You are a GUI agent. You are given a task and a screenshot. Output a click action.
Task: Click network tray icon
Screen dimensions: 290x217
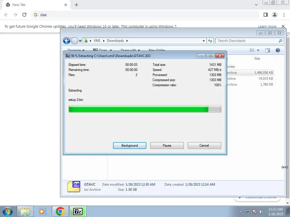tap(248, 212)
